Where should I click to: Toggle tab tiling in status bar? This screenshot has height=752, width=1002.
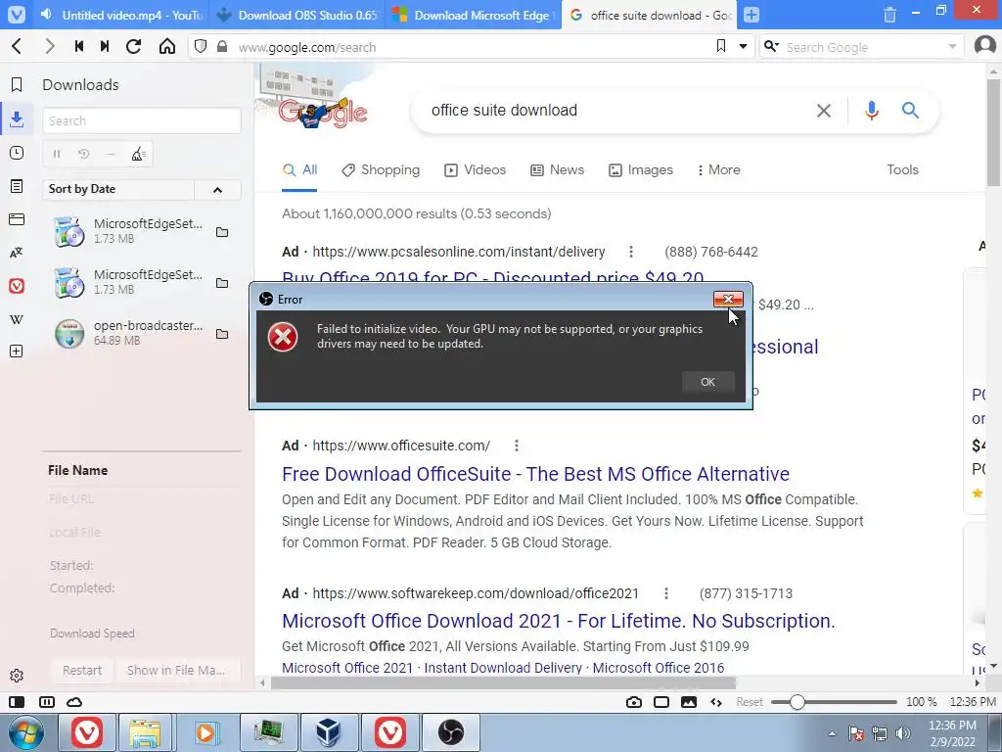click(47, 702)
